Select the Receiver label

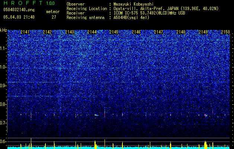point(76,13)
